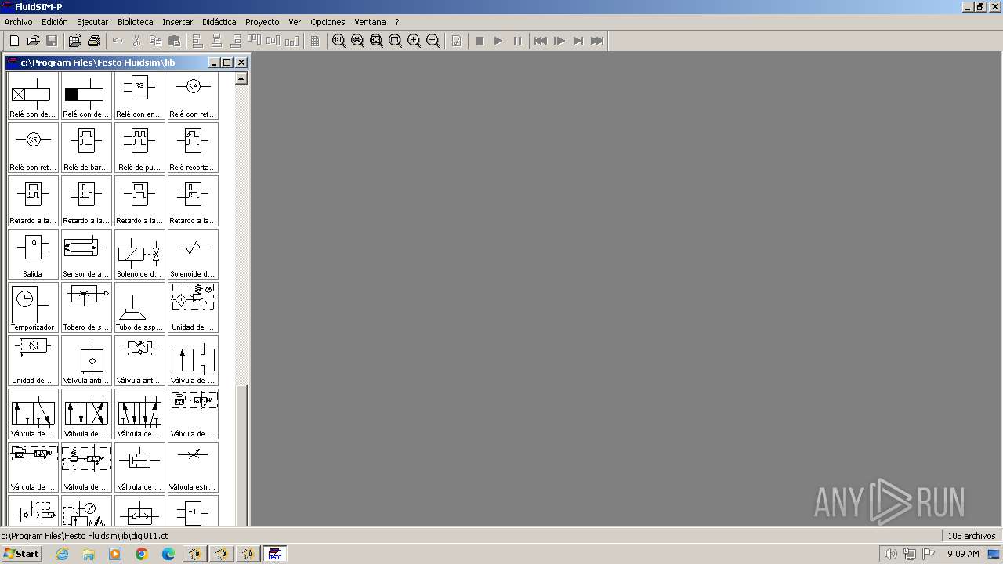The height and width of the screenshot is (564, 1003).
Task: Select the Temporizador component thumbnail
Action: pyautogui.click(x=33, y=307)
